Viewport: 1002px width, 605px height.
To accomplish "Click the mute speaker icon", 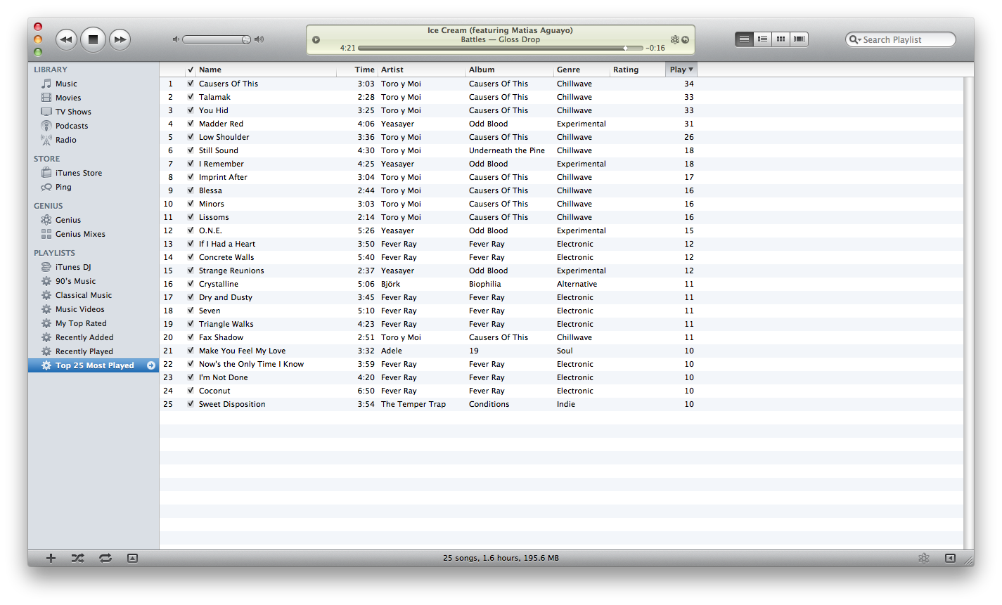I will coord(176,39).
